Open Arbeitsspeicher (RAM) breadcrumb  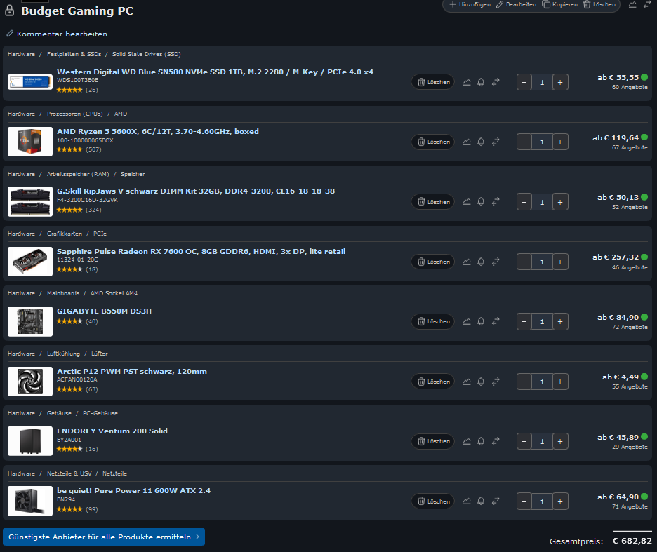coord(78,174)
